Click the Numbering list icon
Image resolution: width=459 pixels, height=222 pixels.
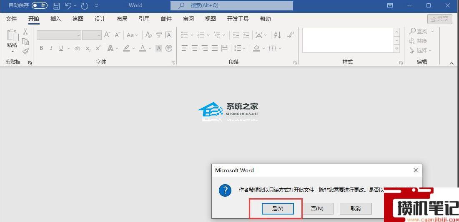tap(201, 35)
